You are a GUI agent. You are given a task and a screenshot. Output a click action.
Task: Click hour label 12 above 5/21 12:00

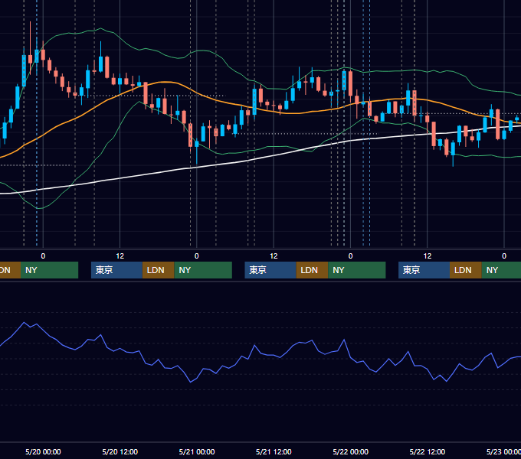click(x=274, y=256)
